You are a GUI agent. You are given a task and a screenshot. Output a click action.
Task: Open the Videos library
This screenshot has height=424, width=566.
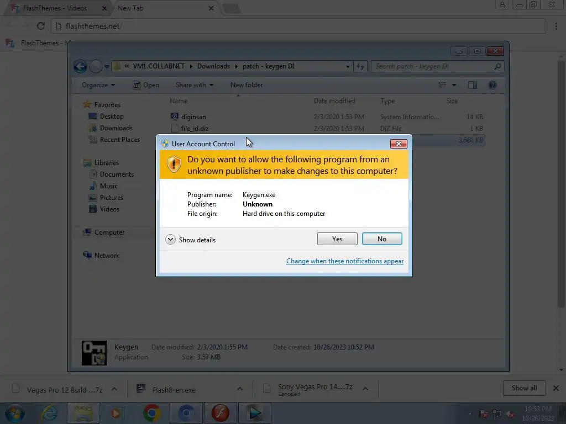coord(109,209)
